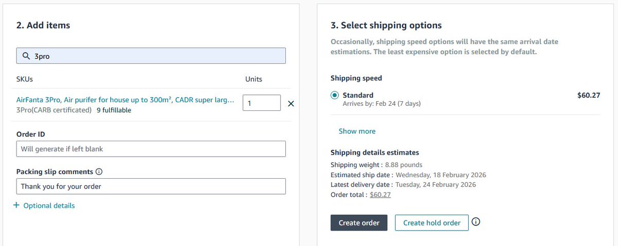The image size is (618, 246).
Task: Click the Create hold order button
Action: pyautogui.click(x=432, y=223)
